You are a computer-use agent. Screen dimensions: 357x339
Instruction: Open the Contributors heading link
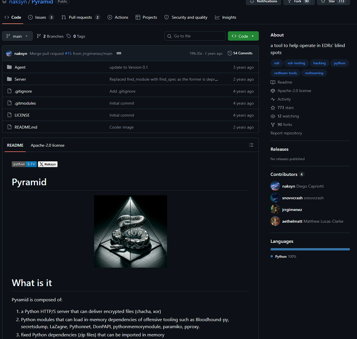pos(287,174)
